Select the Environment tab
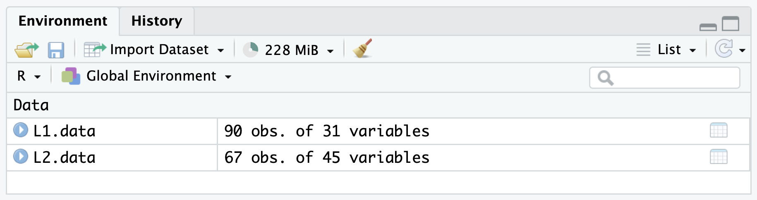The width and height of the screenshot is (757, 200). (63, 21)
